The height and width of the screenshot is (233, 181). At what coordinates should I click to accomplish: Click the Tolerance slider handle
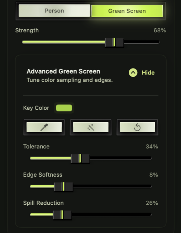[80, 158]
